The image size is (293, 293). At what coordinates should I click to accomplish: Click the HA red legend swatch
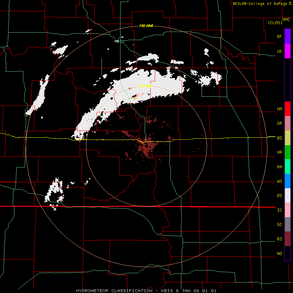[x=287, y=109]
